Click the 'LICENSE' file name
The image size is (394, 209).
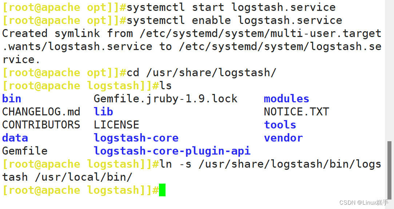[116, 125]
